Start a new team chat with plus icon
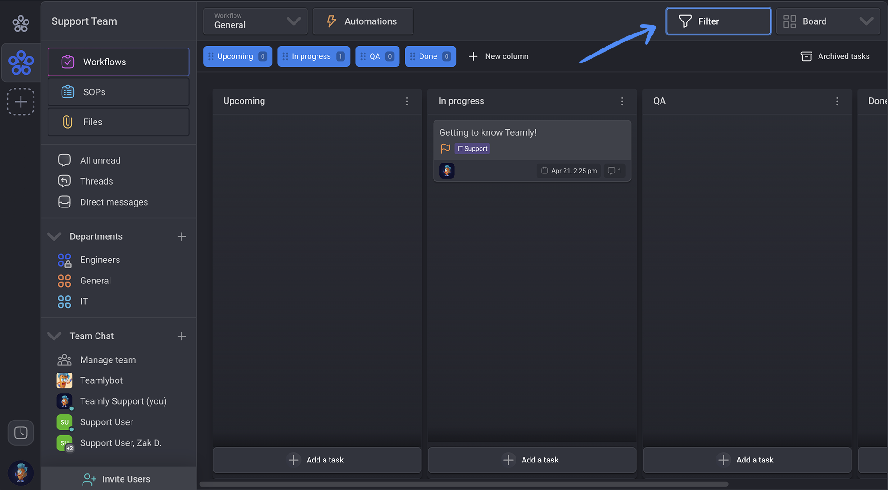Viewport: 888px width, 490px height. [182, 336]
